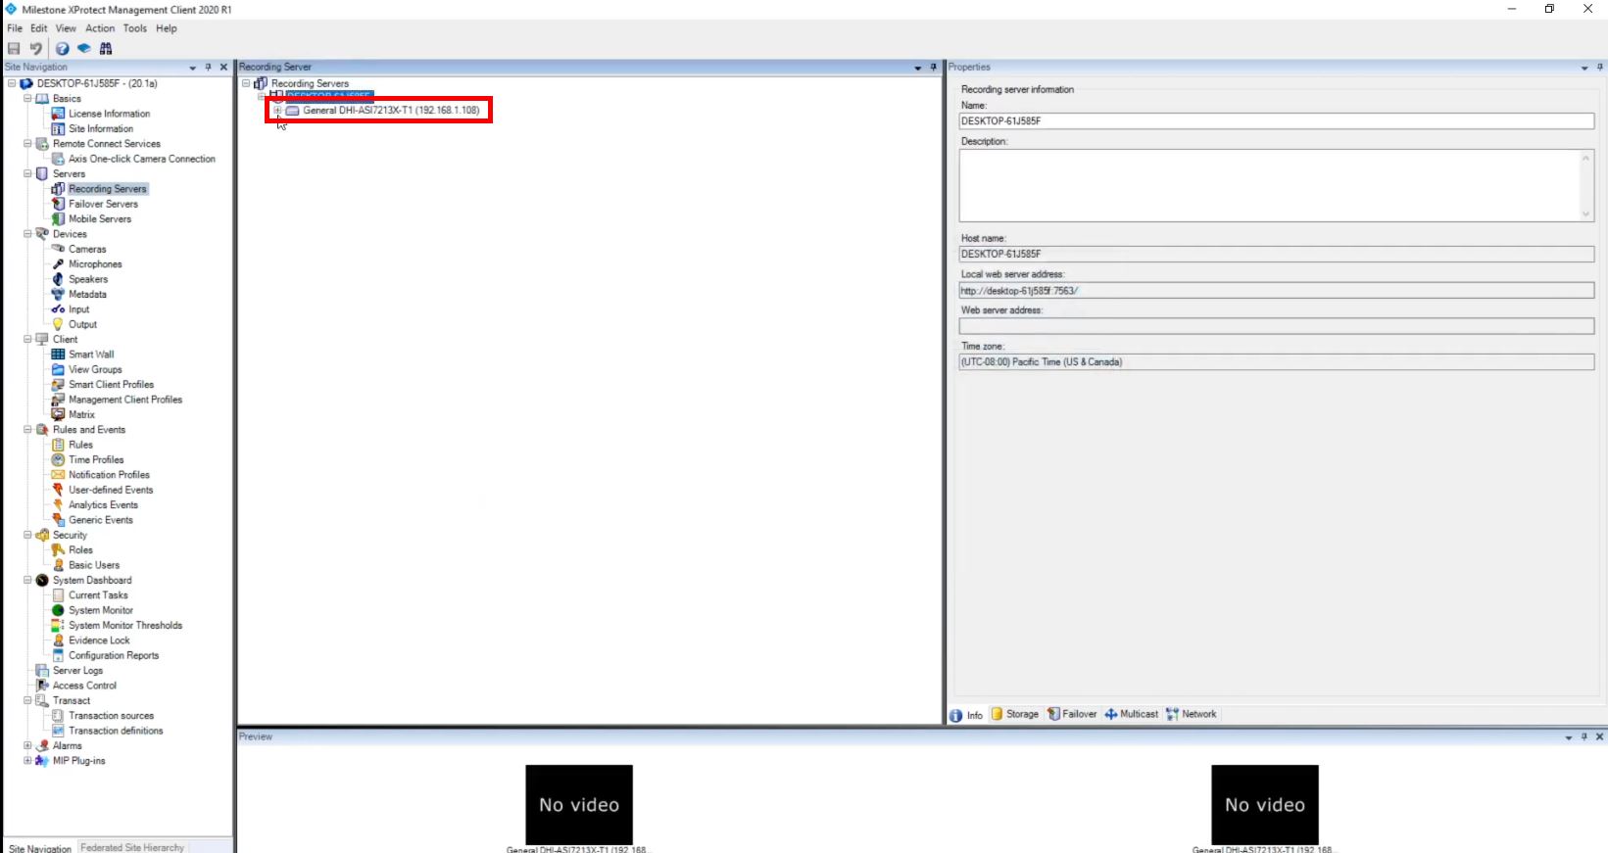
Task: Click the pin icon on Preview panel
Action: [x=1584, y=736]
